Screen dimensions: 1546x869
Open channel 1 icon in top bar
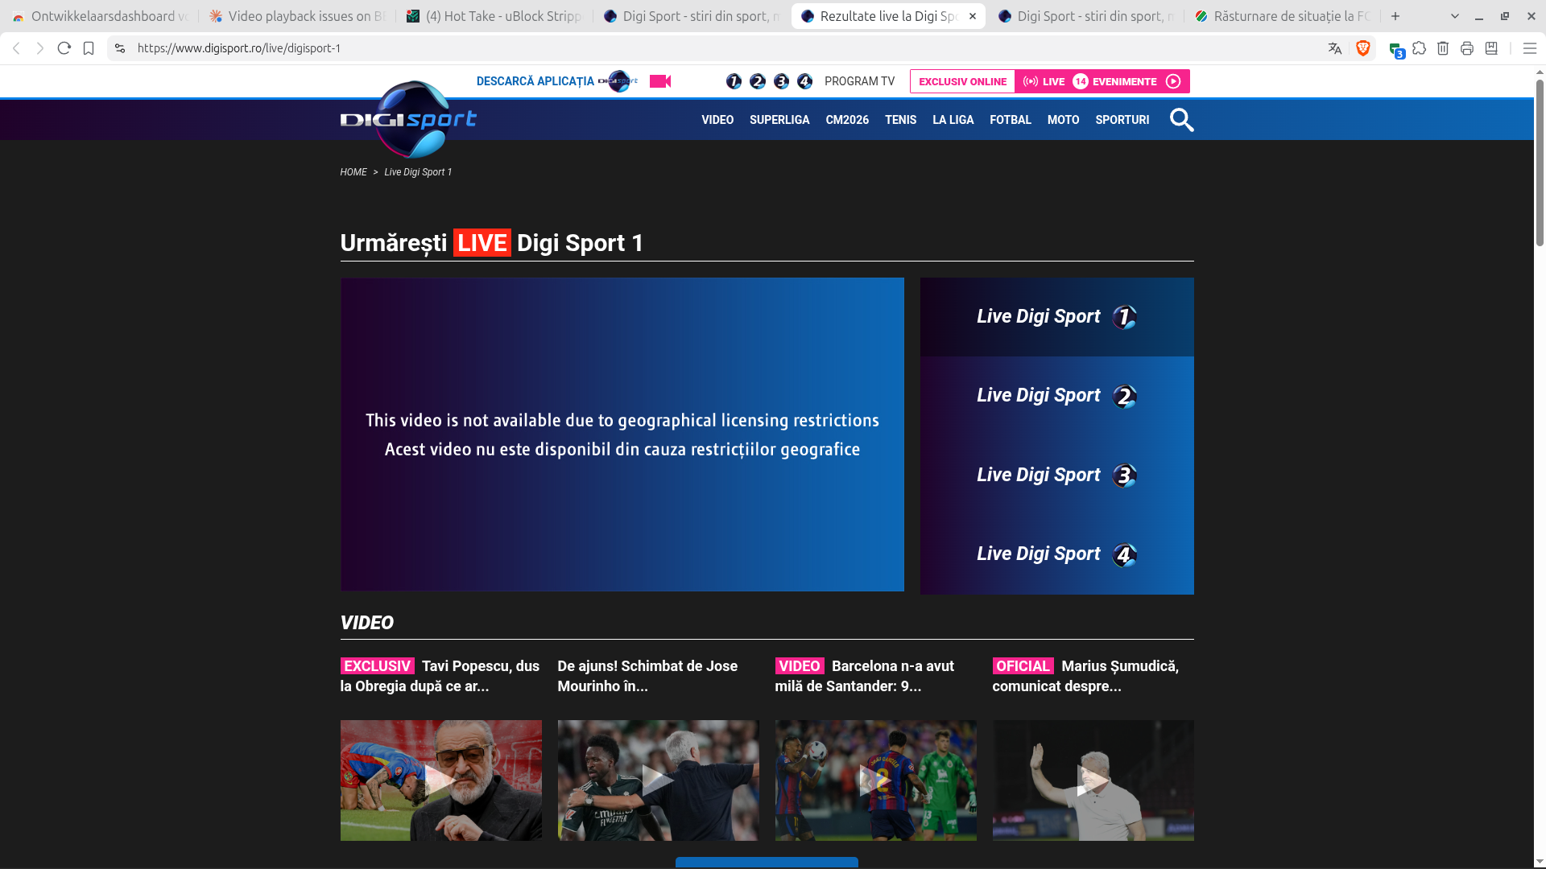[x=734, y=81]
